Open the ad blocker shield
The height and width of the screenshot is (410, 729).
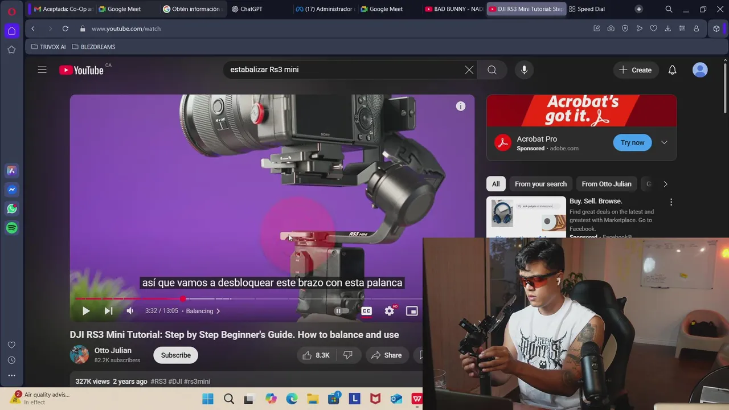(625, 28)
